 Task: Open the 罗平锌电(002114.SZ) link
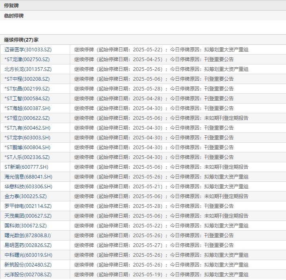(28, 206)
